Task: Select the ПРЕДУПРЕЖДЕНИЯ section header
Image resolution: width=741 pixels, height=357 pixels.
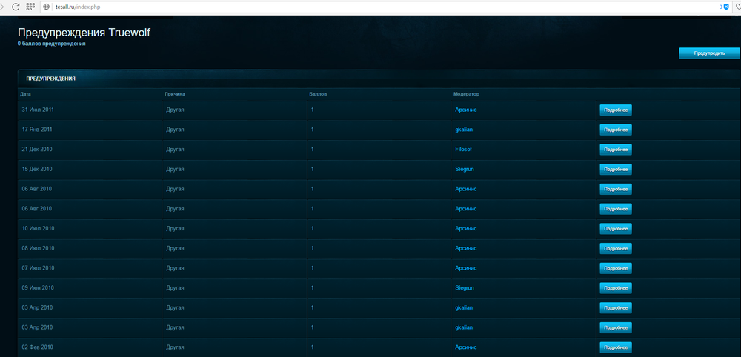Action: tap(50, 79)
